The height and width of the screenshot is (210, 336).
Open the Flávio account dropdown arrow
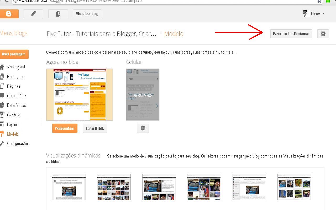coord(323,14)
